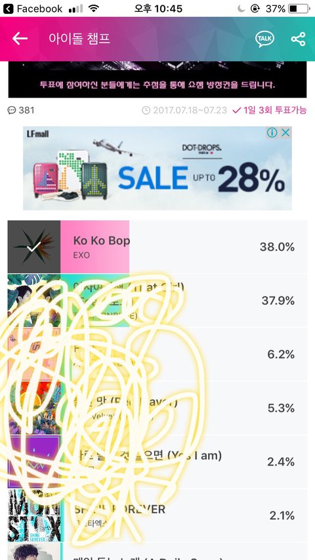This screenshot has width=315, height=560.
Task: Tap the comment bubble icon showing 381
Action: tap(12, 110)
